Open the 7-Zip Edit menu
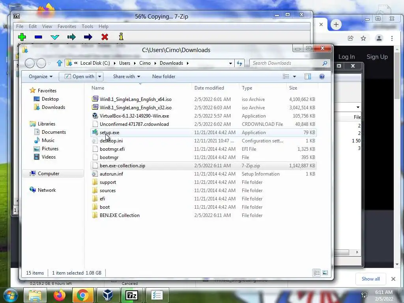This screenshot has width=404, height=303. point(32,26)
